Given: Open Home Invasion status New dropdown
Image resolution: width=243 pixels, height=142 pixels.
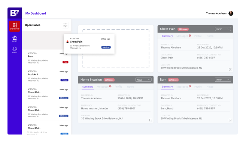Looking at the screenshot, I should pyautogui.click(x=143, y=80).
